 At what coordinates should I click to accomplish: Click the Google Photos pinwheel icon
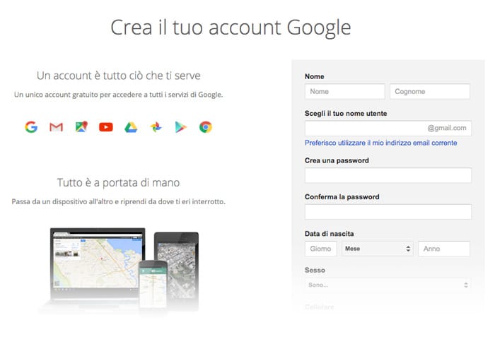click(156, 127)
